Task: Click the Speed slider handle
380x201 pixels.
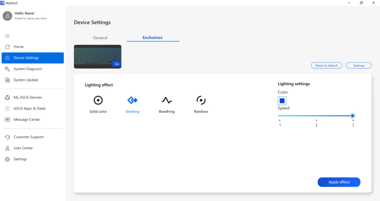Action: coord(353,116)
